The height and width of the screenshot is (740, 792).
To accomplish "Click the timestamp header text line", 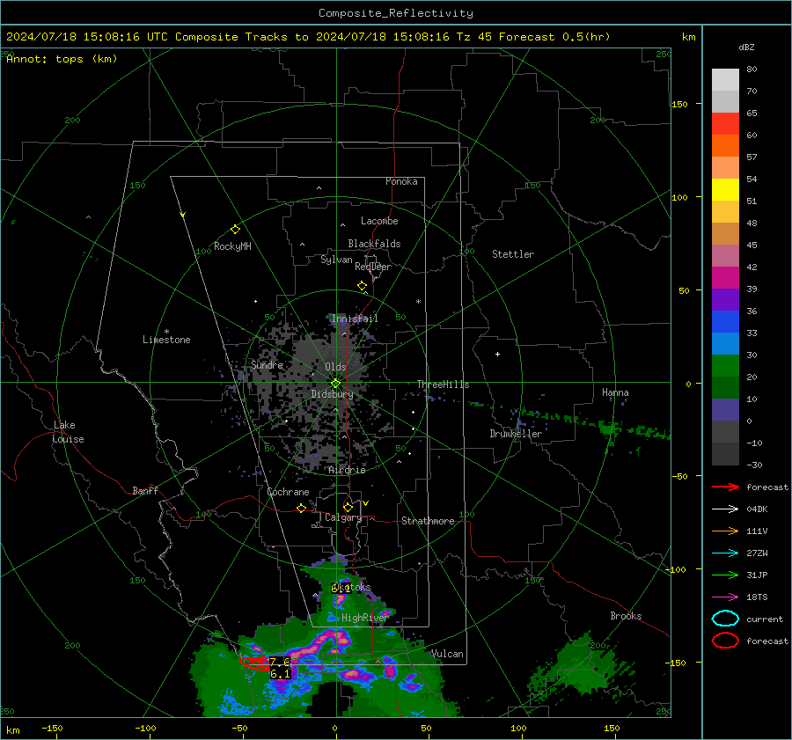I will (308, 37).
